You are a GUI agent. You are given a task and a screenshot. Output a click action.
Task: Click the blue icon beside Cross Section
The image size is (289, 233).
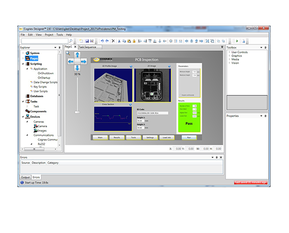pyautogui.click(x=131, y=105)
